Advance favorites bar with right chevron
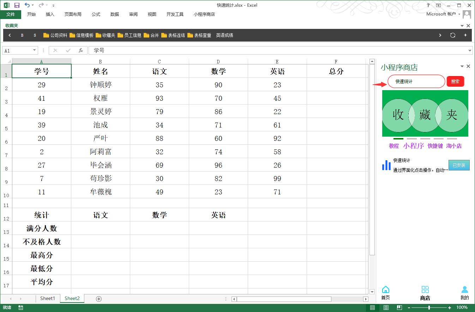The height and width of the screenshot is (312, 475). point(440,35)
